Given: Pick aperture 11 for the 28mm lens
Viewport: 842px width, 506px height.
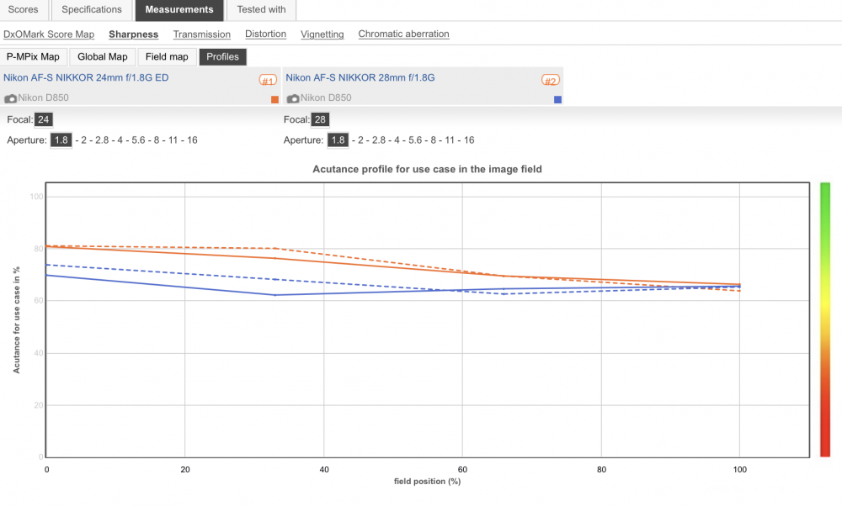Looking at the screenshot, I should coord(450,140).
